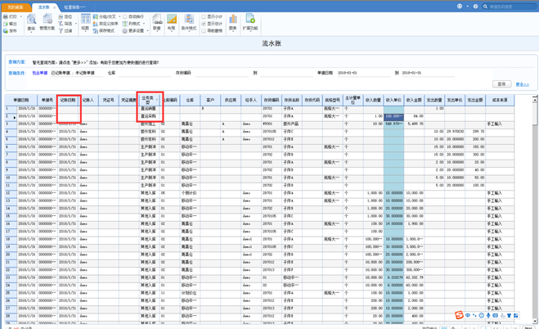Click the 查询 button in query panel
The width and height of the screenshot is (539, 329).
(x=501, y=83)
